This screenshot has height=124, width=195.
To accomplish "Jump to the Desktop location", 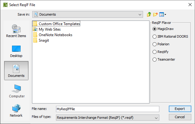I will (x=16, y=51).
